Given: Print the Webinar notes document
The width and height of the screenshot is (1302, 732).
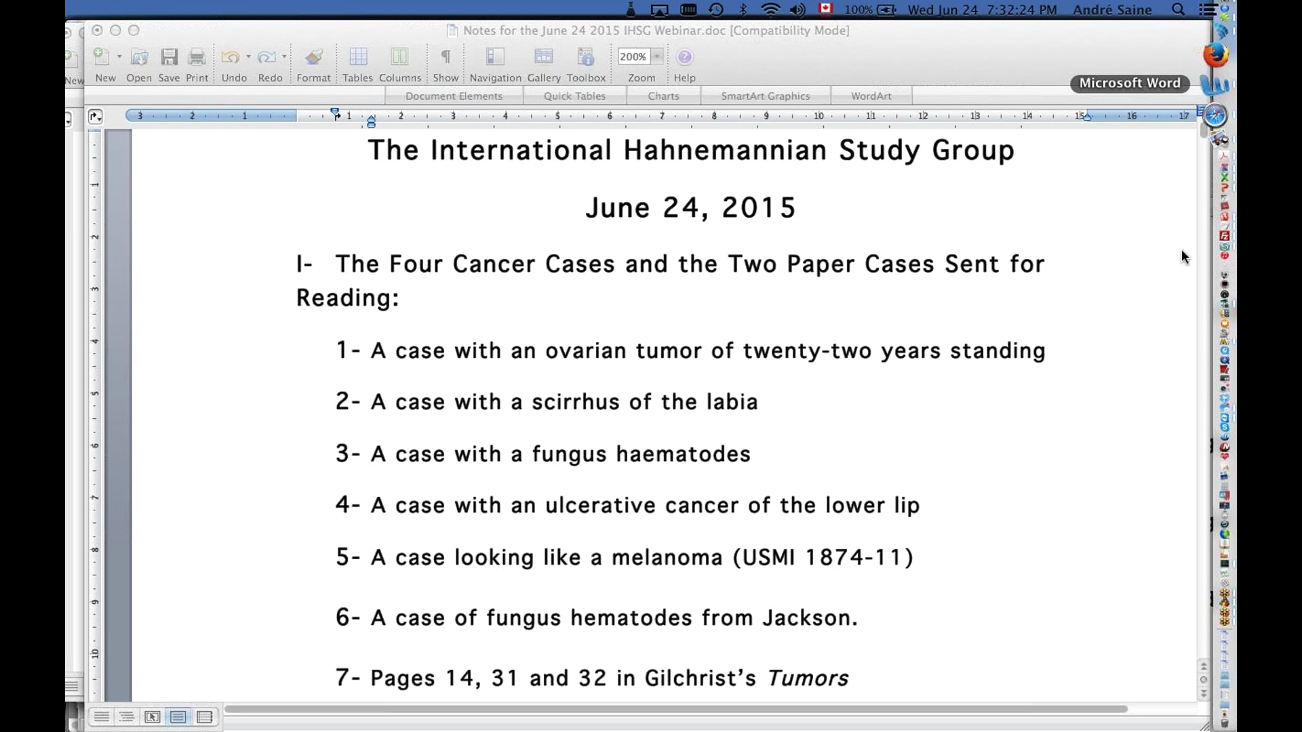Looking at the screenshot, I should 197,58.
